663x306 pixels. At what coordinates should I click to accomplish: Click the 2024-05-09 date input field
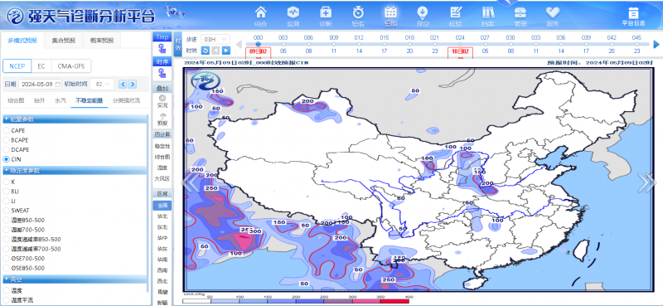pos(40,85)
